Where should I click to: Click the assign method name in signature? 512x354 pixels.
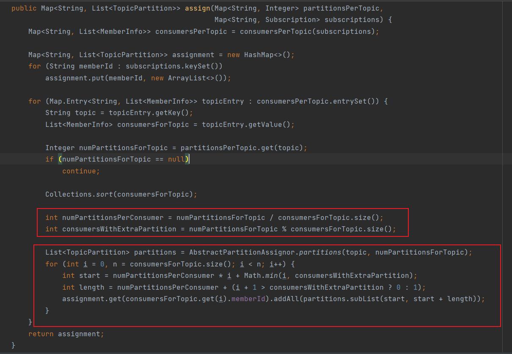click(x=197, y=8)
